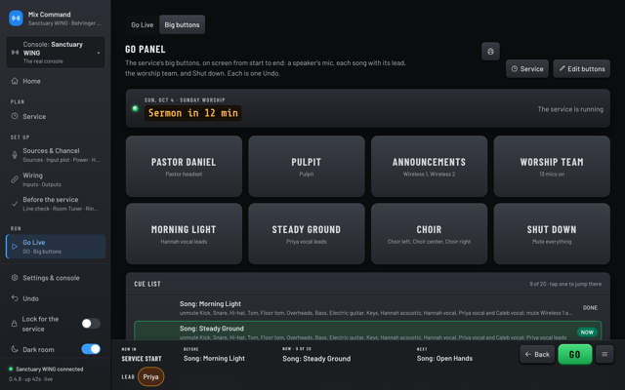
Task: Expand the Sanctuary WING console selector
Action: coord(56,53)
